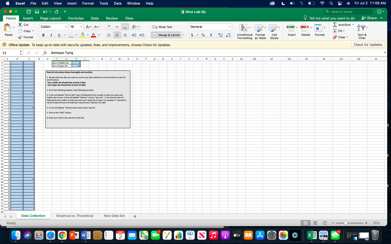
Task: Click the Name Box showing F1
Action: 10,53
